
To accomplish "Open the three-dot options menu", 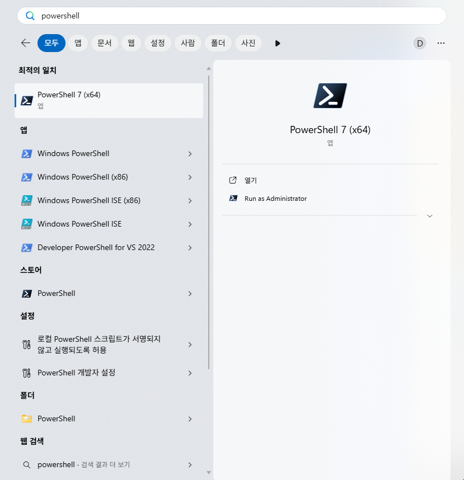I will tap(441, 43).
